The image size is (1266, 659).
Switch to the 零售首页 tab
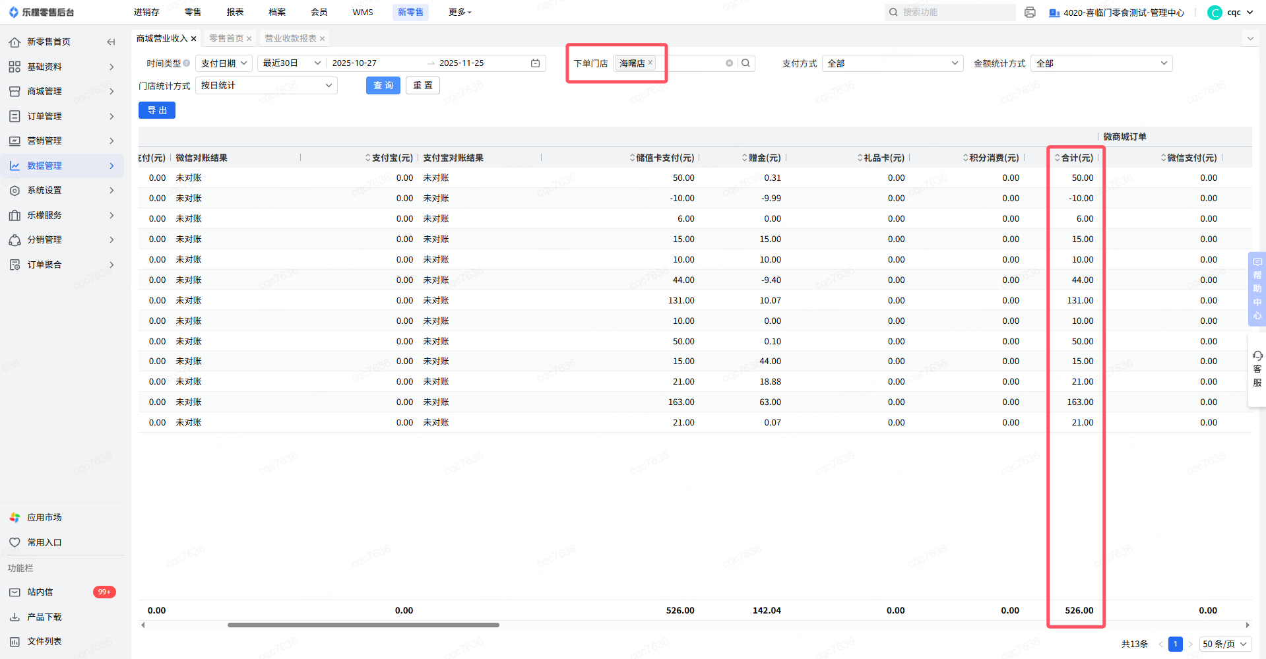tap(226, 38)
